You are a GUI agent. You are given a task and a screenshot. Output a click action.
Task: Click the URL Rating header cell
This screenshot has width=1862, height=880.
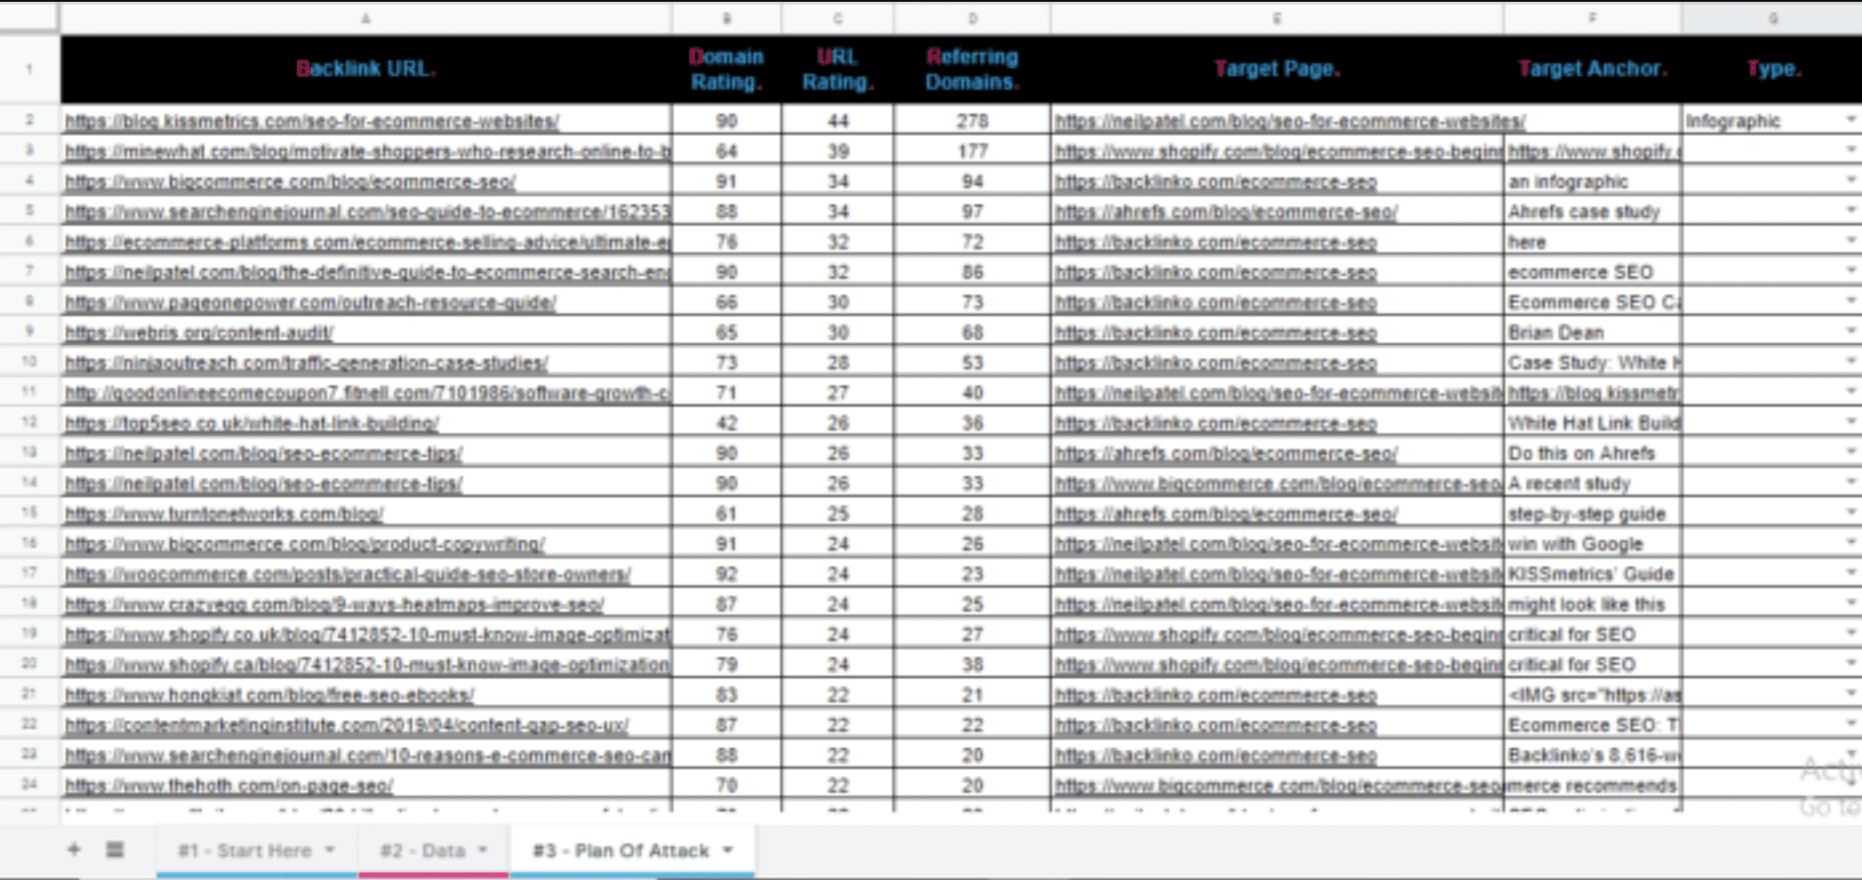pos(837,69)
